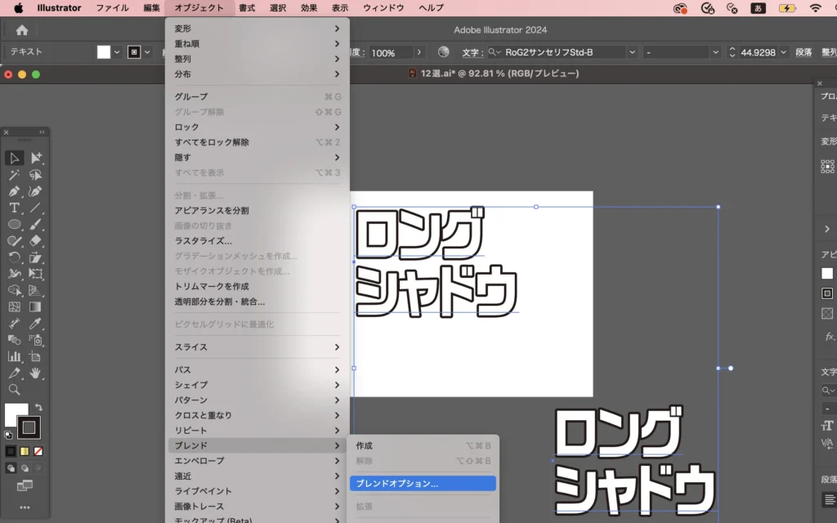Select the Hand tool
The width and height of the screenshot is (837, 523).
tap(36, 373)
